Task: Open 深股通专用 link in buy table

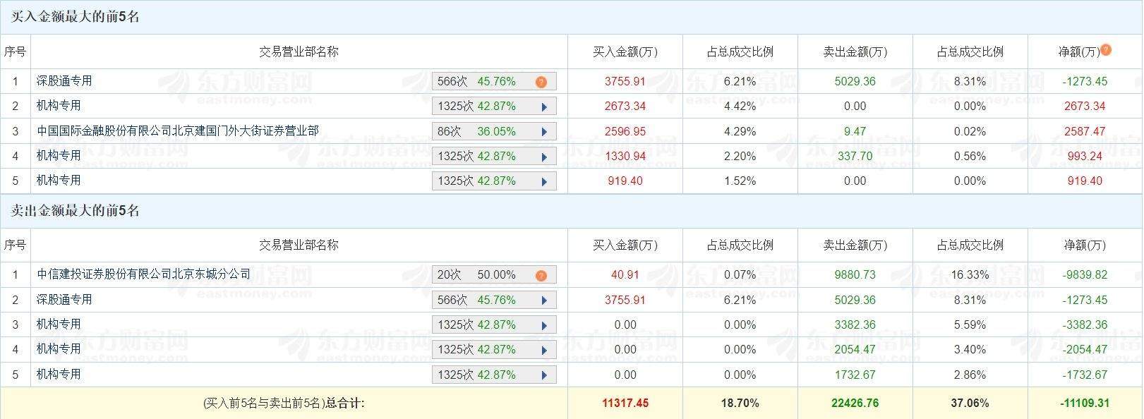Action: (64, 81)
